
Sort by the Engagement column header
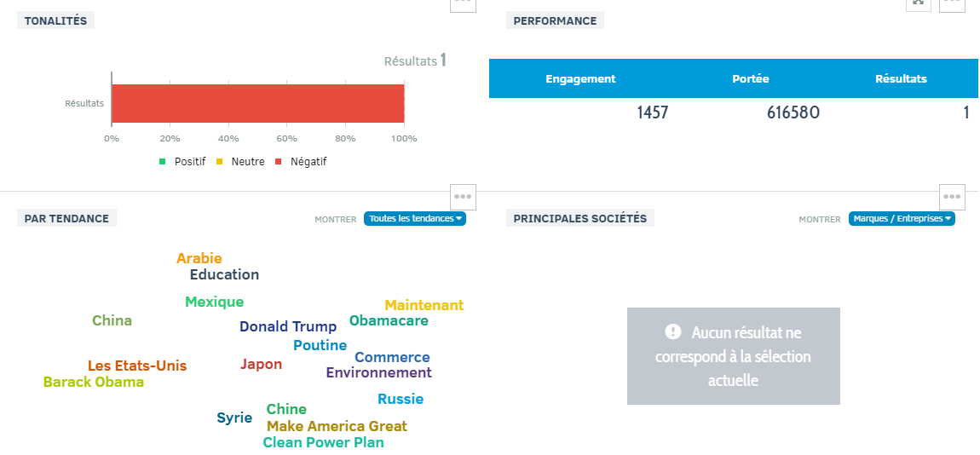(x=580, y=78)
